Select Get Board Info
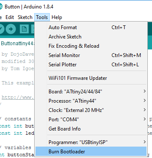The width and height of the screenshot is (152, 158). (x=91, y=129)
